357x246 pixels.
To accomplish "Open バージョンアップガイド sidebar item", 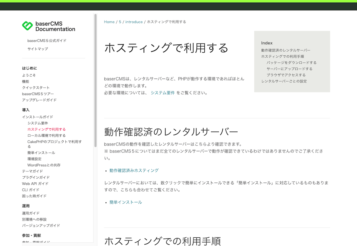I will 41,225.
